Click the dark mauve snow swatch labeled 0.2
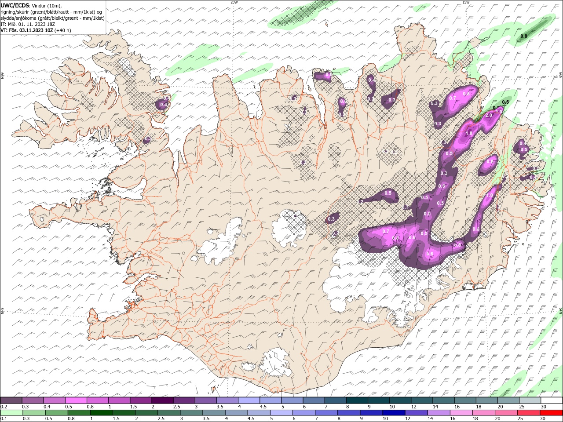 [11, 400]
